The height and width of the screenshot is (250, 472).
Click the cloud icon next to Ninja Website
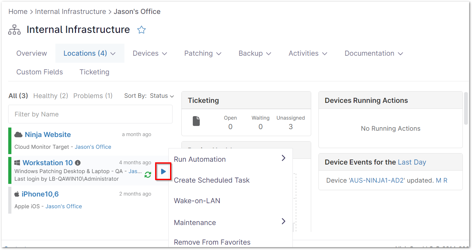tap(18, 134)
